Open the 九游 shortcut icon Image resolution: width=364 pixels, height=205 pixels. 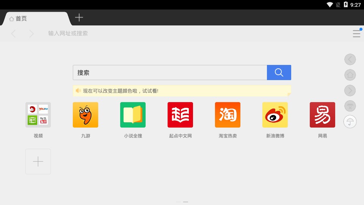(x=85, y=115)
